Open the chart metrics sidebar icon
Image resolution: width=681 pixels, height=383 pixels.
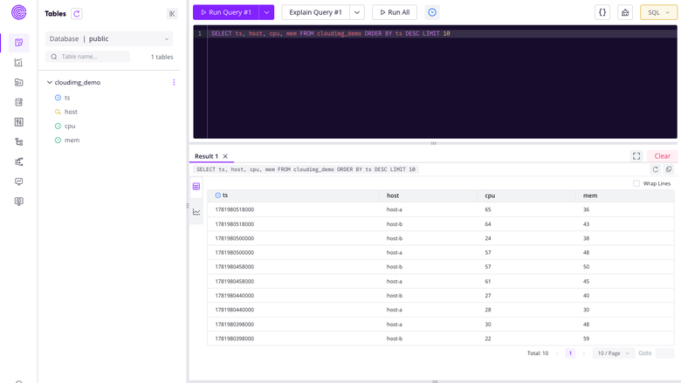(x=18, y=63)
